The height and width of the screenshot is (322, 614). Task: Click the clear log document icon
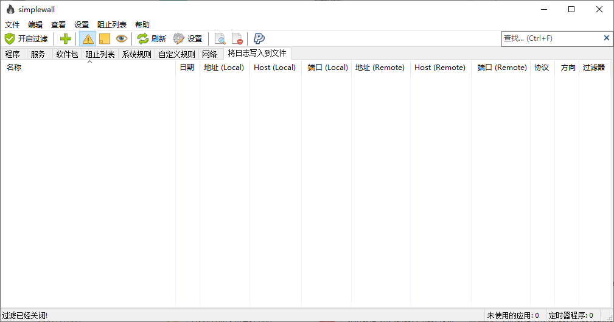coord(237,39)
